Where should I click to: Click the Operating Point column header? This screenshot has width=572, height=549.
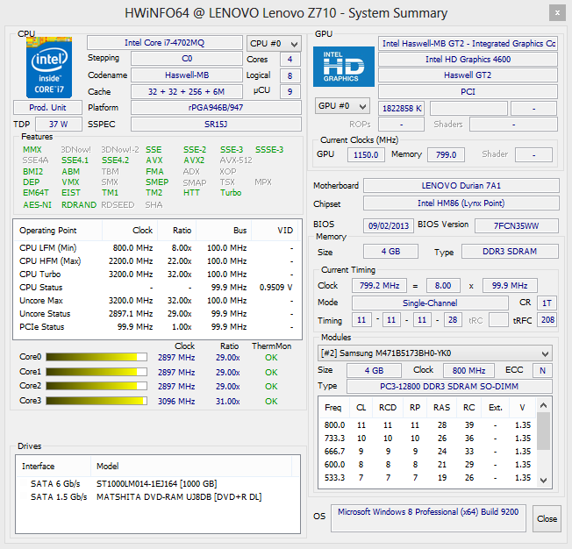[58, 231]
